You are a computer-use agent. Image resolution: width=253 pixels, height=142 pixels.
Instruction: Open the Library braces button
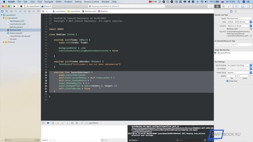pyautogui.click(x=210, y=6)
